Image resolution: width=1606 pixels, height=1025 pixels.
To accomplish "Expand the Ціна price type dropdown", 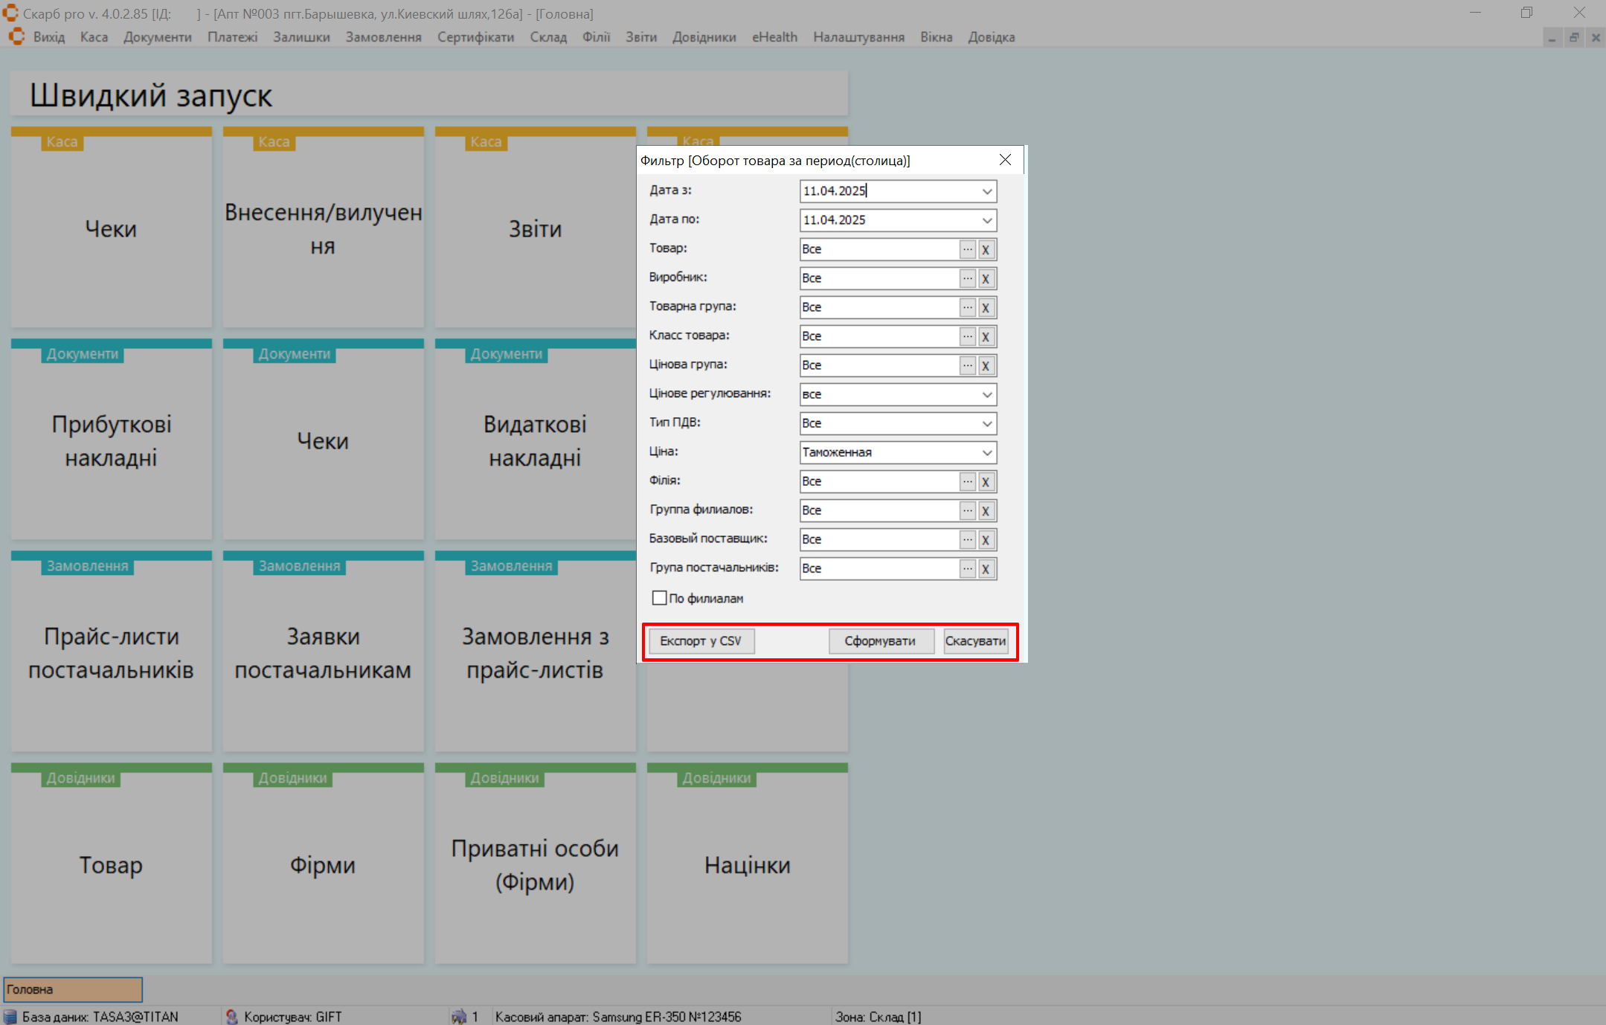I will coord(986,452).
